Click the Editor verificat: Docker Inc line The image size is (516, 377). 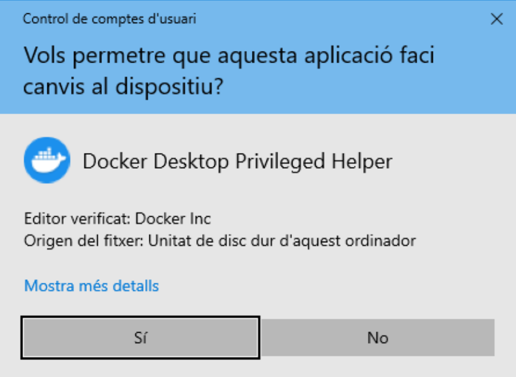pyautogui.click(x=118, y=219)
